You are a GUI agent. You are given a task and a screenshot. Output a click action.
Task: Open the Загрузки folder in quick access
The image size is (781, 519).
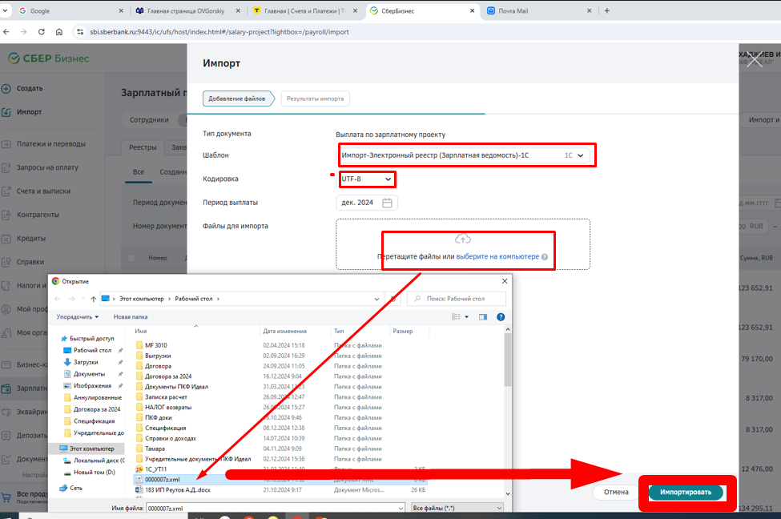(x=86, y=362)
